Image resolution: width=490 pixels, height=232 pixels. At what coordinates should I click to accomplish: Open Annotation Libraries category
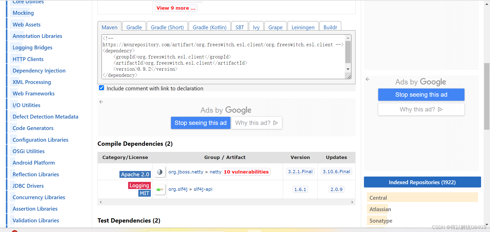pyautogui.click(x=37, y=36)
